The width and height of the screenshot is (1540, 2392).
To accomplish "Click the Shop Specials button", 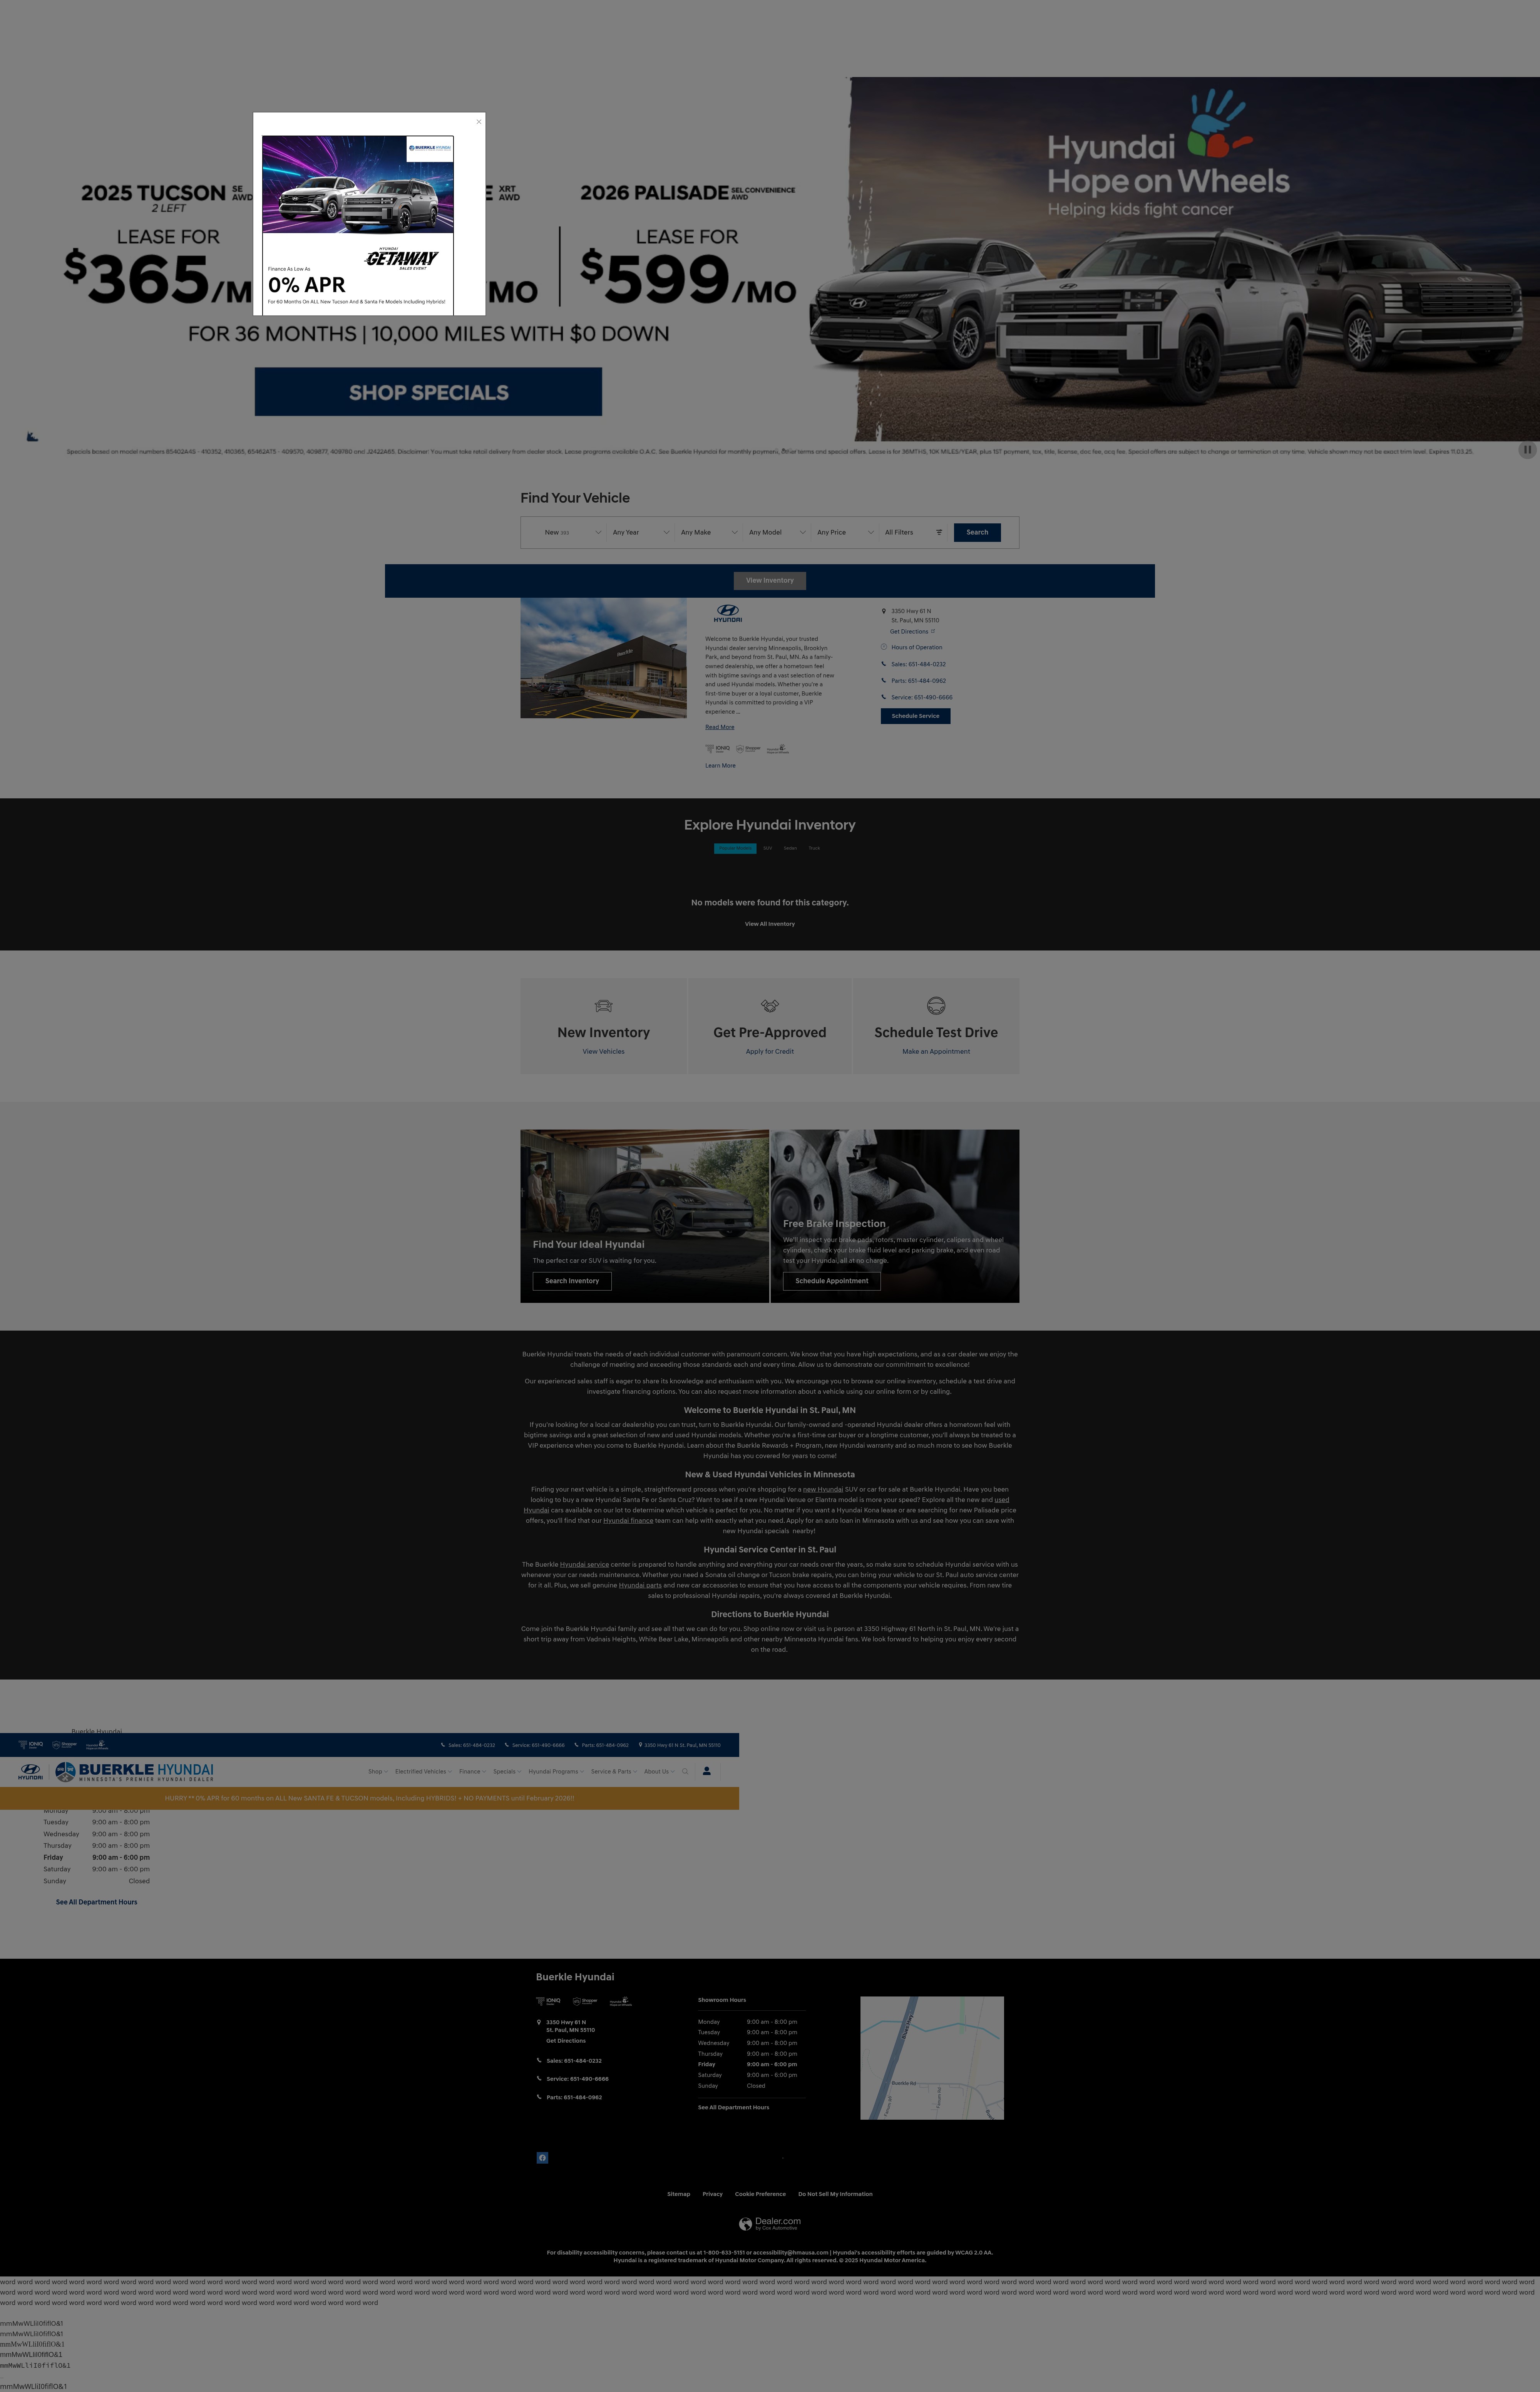I will (428, 392).
